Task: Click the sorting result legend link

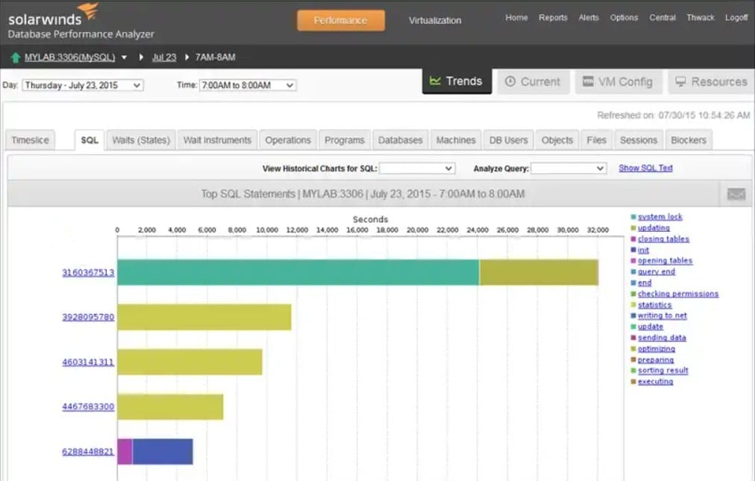Action: 662,371
